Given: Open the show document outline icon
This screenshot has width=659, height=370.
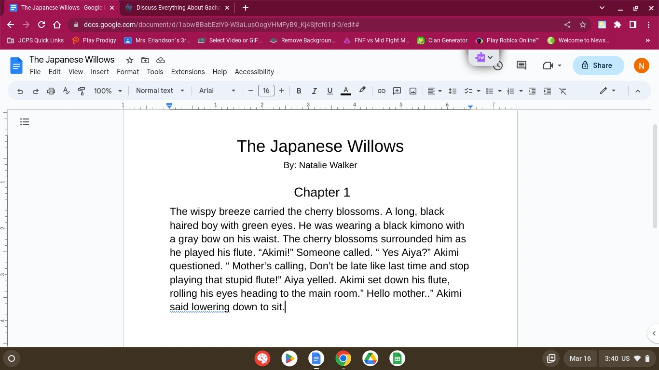Looking at the screenshot, I should pyautogui.click(x=25, y=122).
